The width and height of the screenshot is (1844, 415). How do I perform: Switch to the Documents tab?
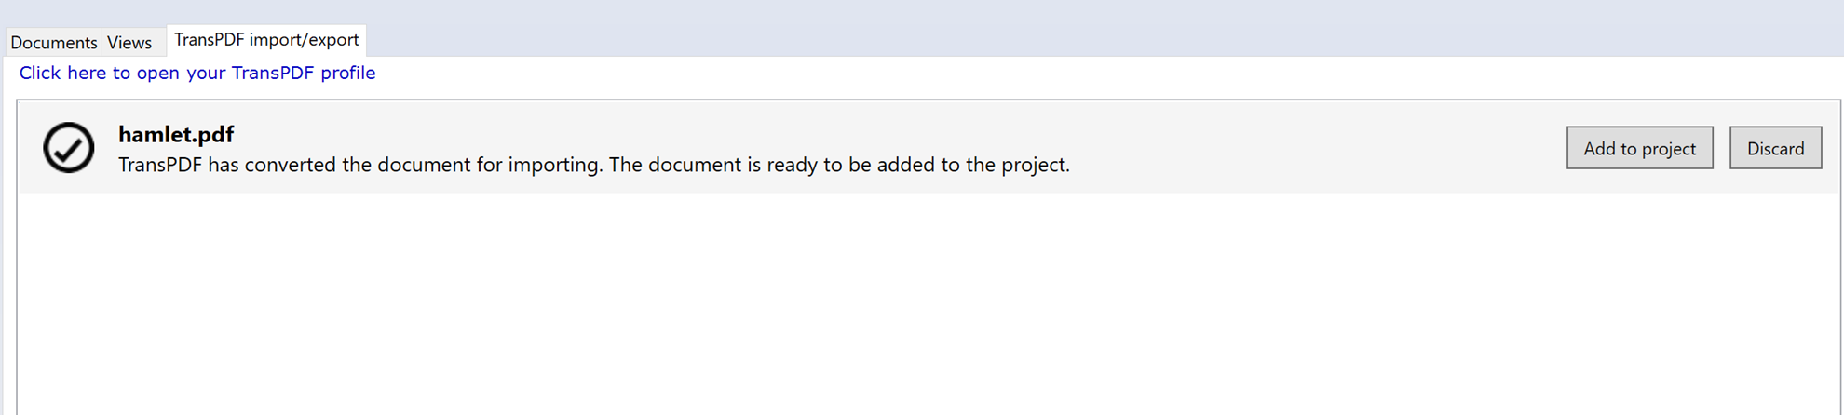[53, 42]
